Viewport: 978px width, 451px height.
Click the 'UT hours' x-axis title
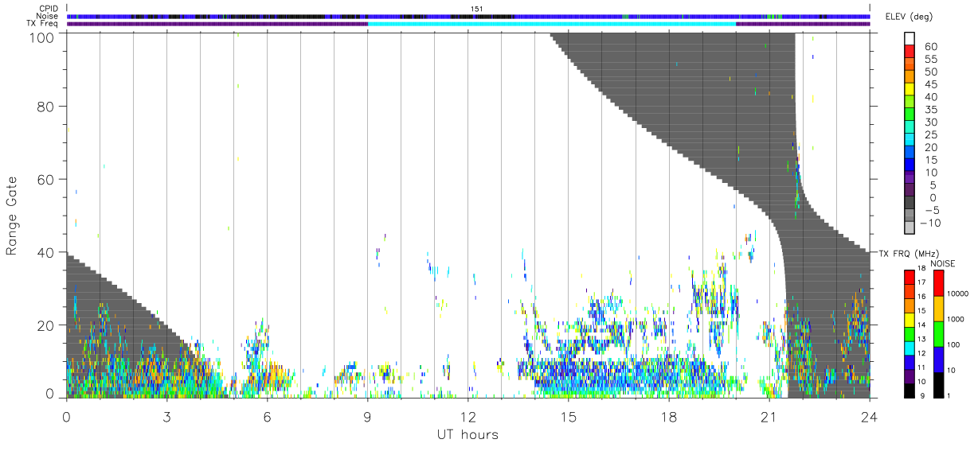pyautogui.click(x=467, y=434)
